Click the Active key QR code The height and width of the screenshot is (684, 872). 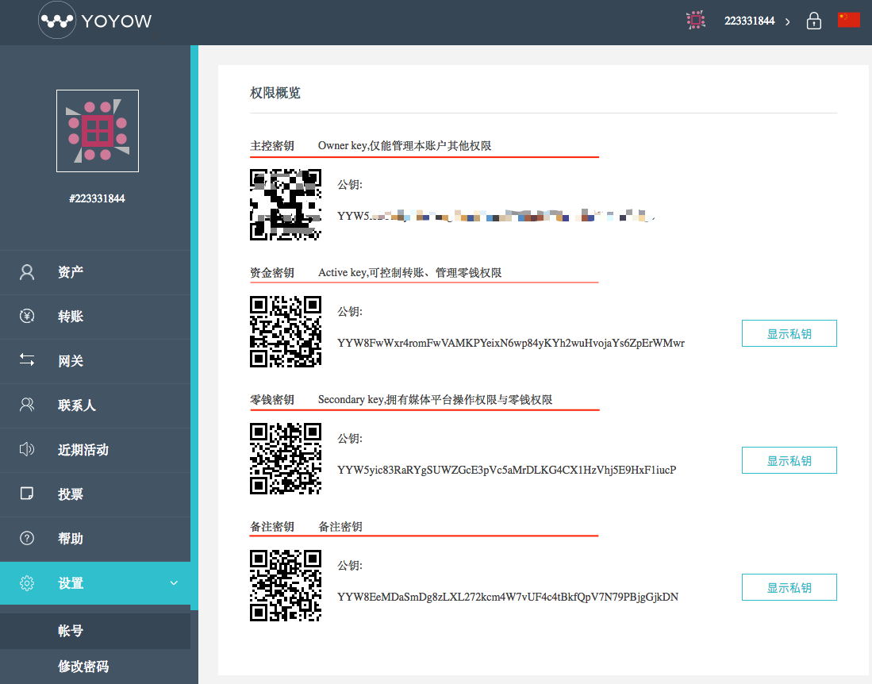point(286,332)
